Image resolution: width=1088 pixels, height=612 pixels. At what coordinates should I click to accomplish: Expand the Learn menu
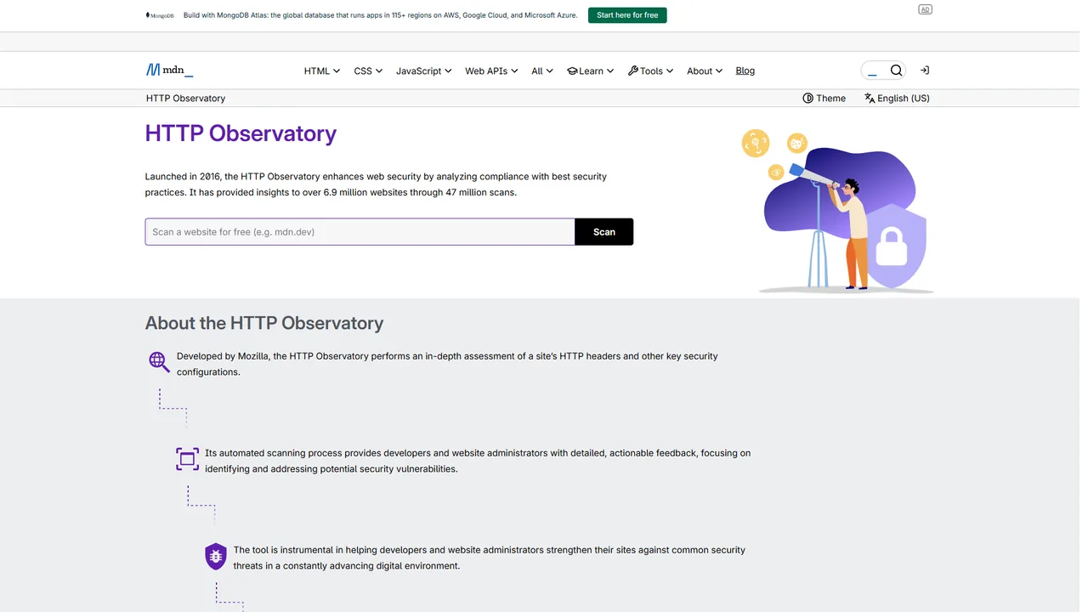click(591, 71)
